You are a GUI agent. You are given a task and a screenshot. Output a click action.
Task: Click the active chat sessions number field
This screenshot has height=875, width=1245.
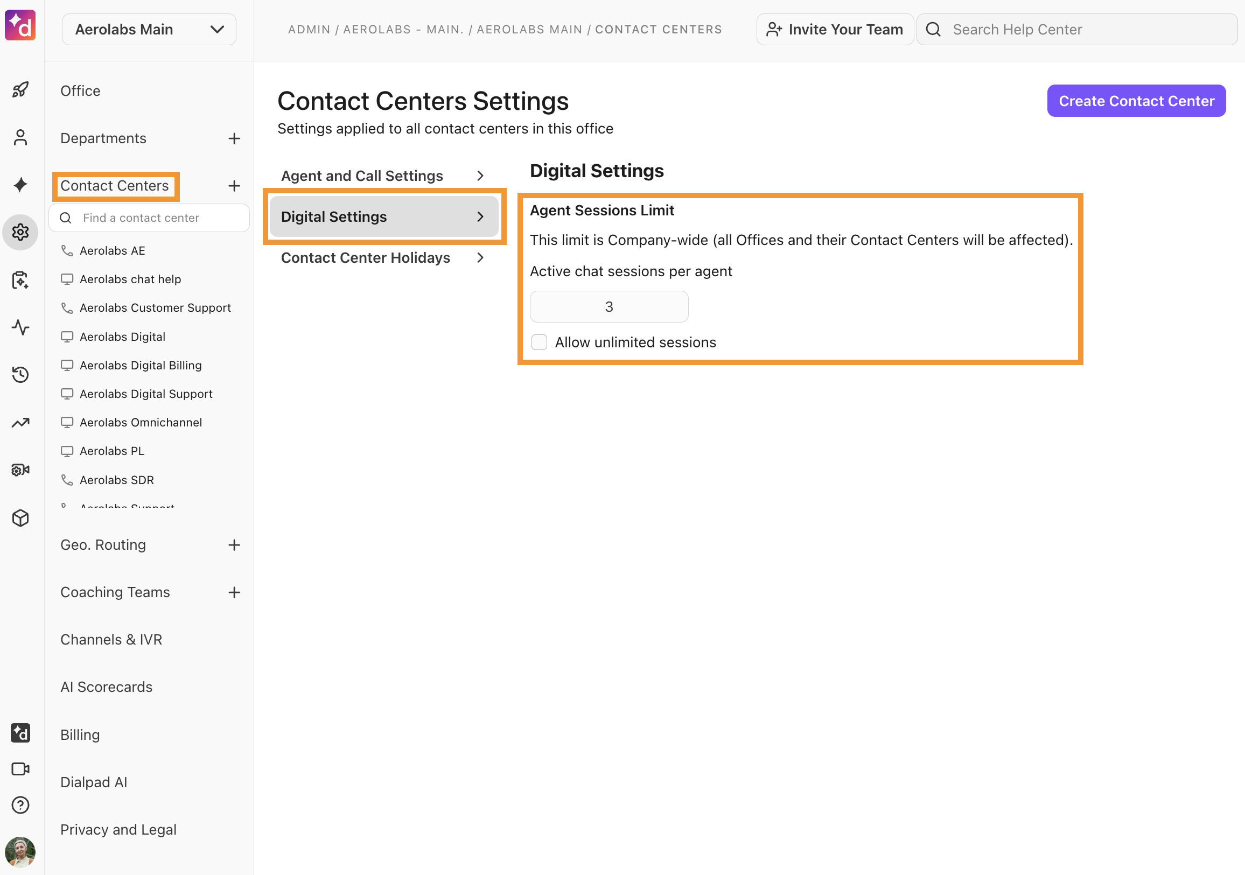point(609,307)
